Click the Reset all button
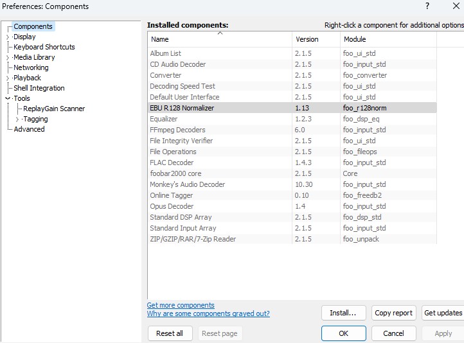The width and height of the screenshot is (464, 343). click(x=170, y=333)
